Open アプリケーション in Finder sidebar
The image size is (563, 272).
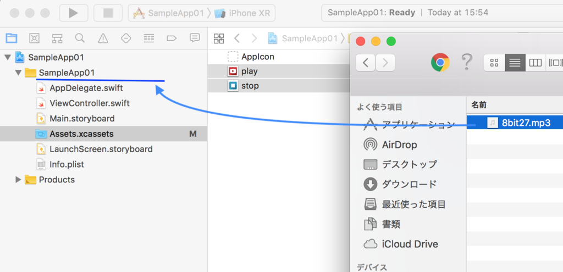tap(409, 125)
